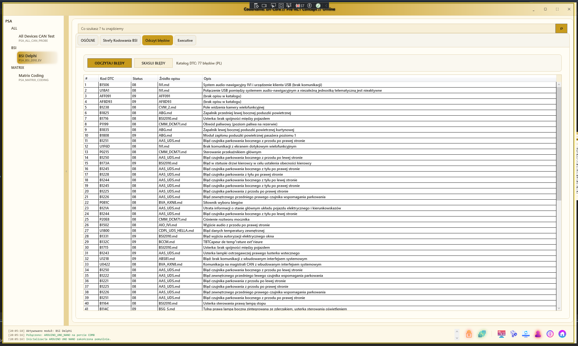
Task: Click the BSI group heading in sidebar
Action: pyautogui.click(x=14, y=48)
